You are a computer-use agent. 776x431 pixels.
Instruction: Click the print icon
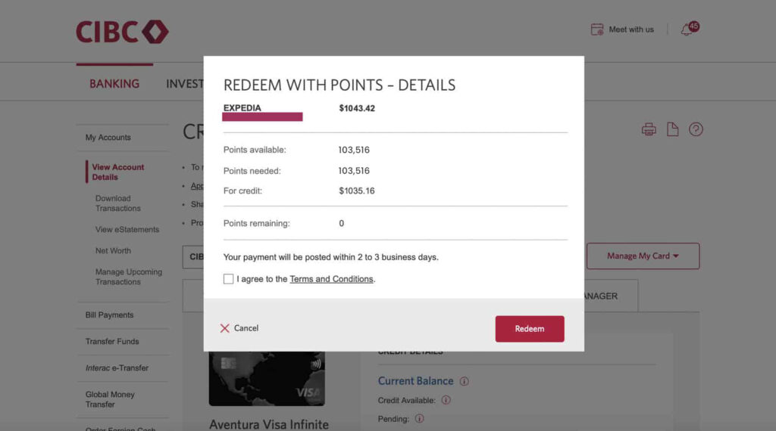[x=649, y=129]
